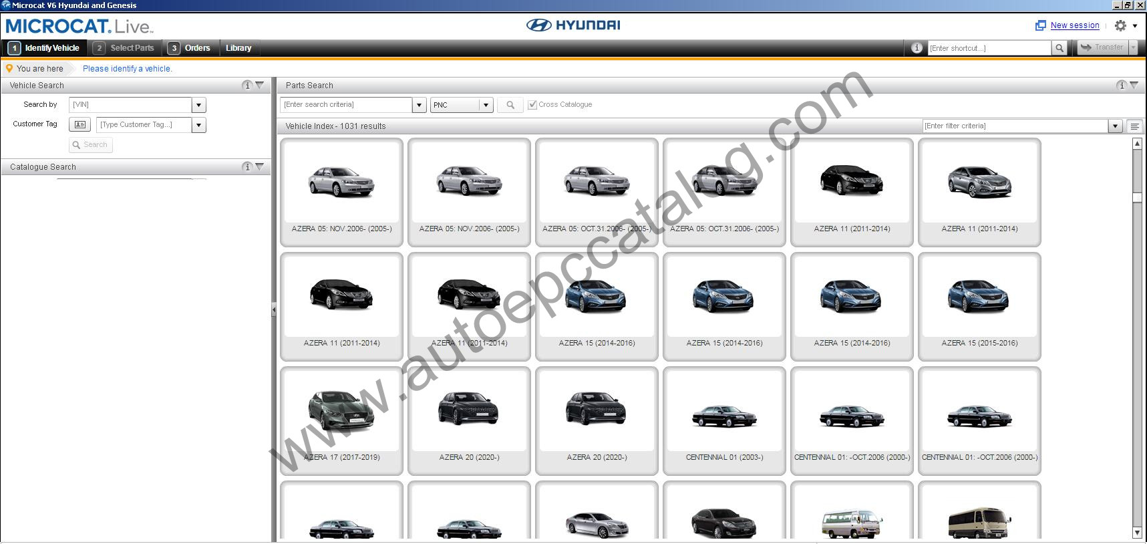Open the filter criteria dropdown arrow
The image size is (1147, 544).
1114,126
